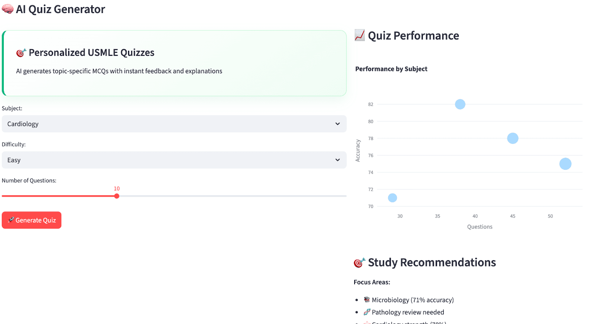Image resolution: width=610 pixels, height=324 pixels.
Task: Open the Subject dropdown
Action: [x=174, y=124]
